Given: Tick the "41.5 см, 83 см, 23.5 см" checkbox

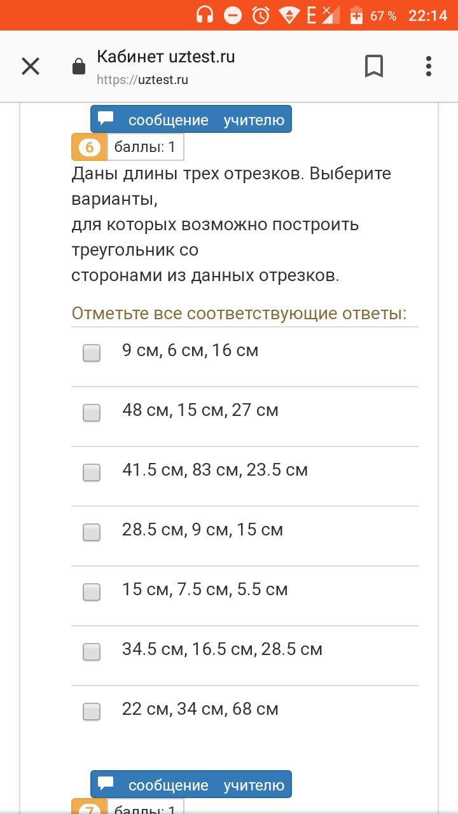Looking at the screenshot, I should click(92, 473).
